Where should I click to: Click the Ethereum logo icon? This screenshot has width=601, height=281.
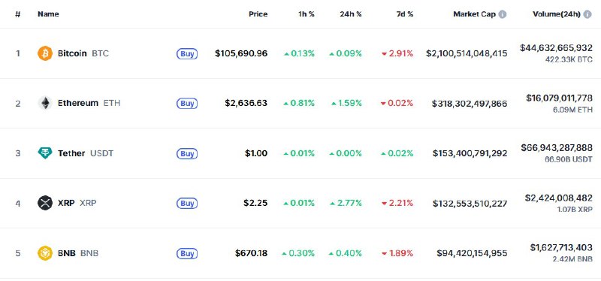tap(45, 103)
